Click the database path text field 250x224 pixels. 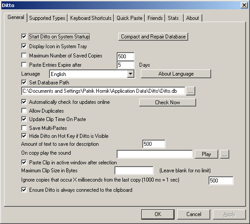click(x=103, y=91)
